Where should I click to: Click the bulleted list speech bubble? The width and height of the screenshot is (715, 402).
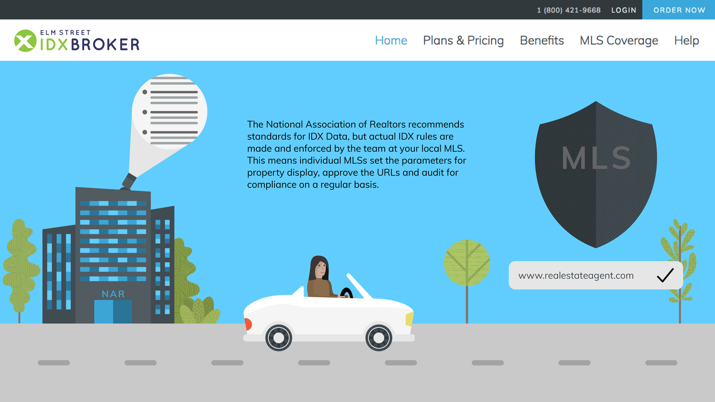click(x=169, y=112)
